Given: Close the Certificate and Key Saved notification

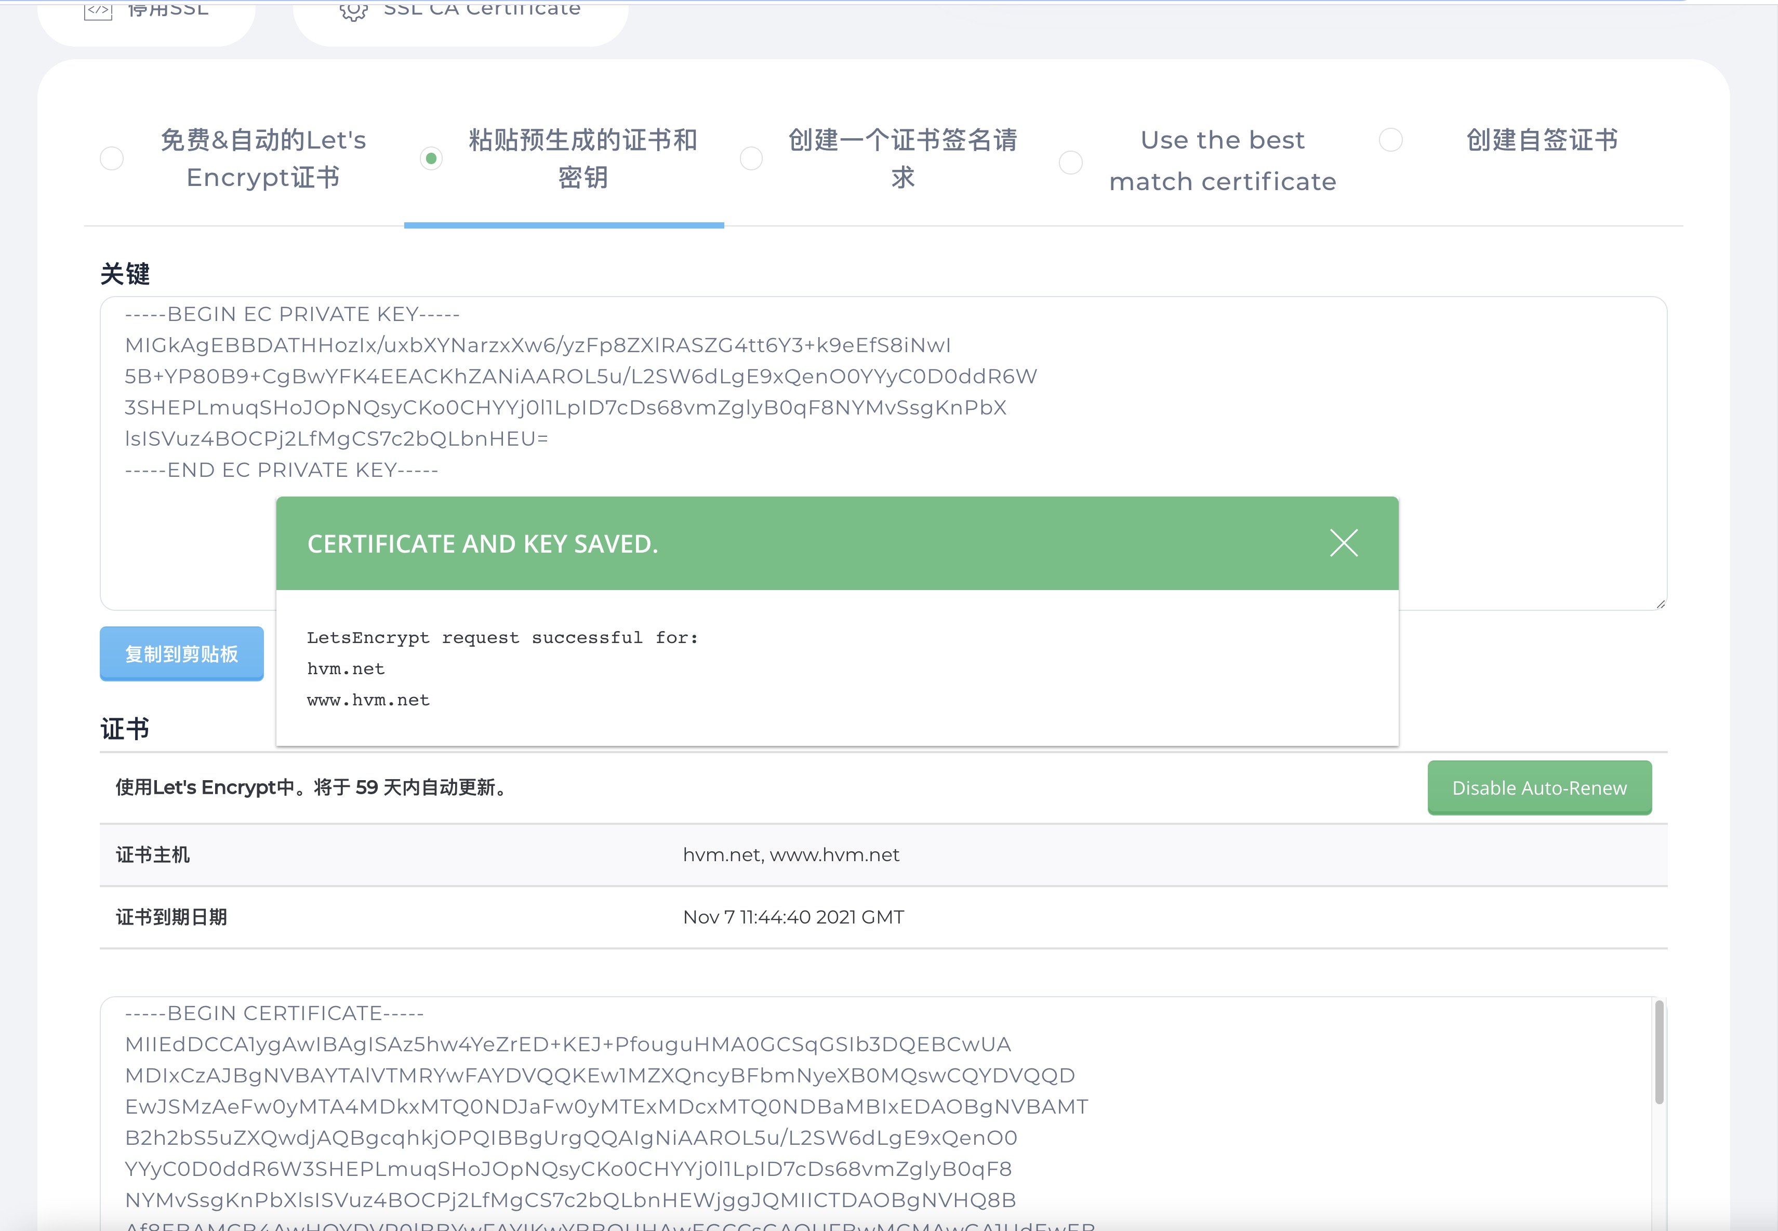Looking at the screenshot, I should (1343, 543).
